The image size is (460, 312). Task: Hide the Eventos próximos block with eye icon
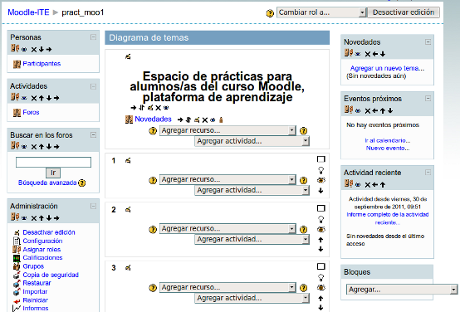point(358,111)
